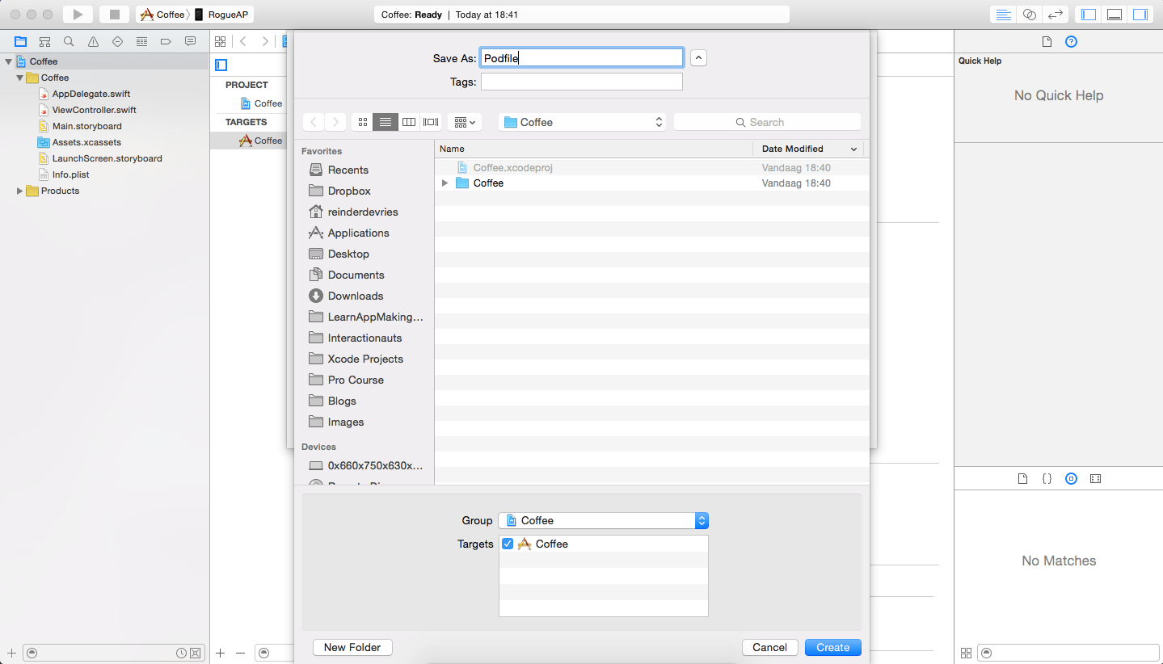
Task: Select the Coffee scheme in toolbar
Action: 163,15
